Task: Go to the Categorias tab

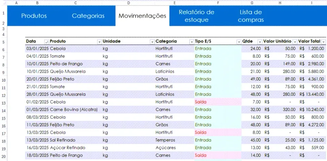Action: click(x=88, y=16)
